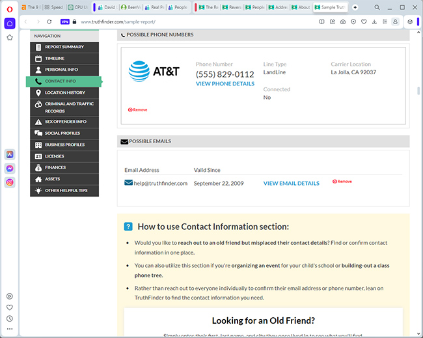The image size is (423, 338).
Task: Click View Email Details link
Action: click(292, 183)
